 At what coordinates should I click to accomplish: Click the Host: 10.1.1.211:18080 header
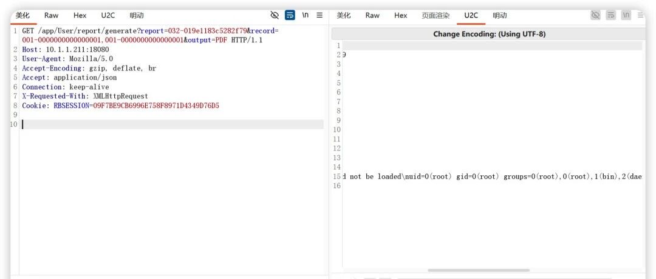[x=66, y=49]
